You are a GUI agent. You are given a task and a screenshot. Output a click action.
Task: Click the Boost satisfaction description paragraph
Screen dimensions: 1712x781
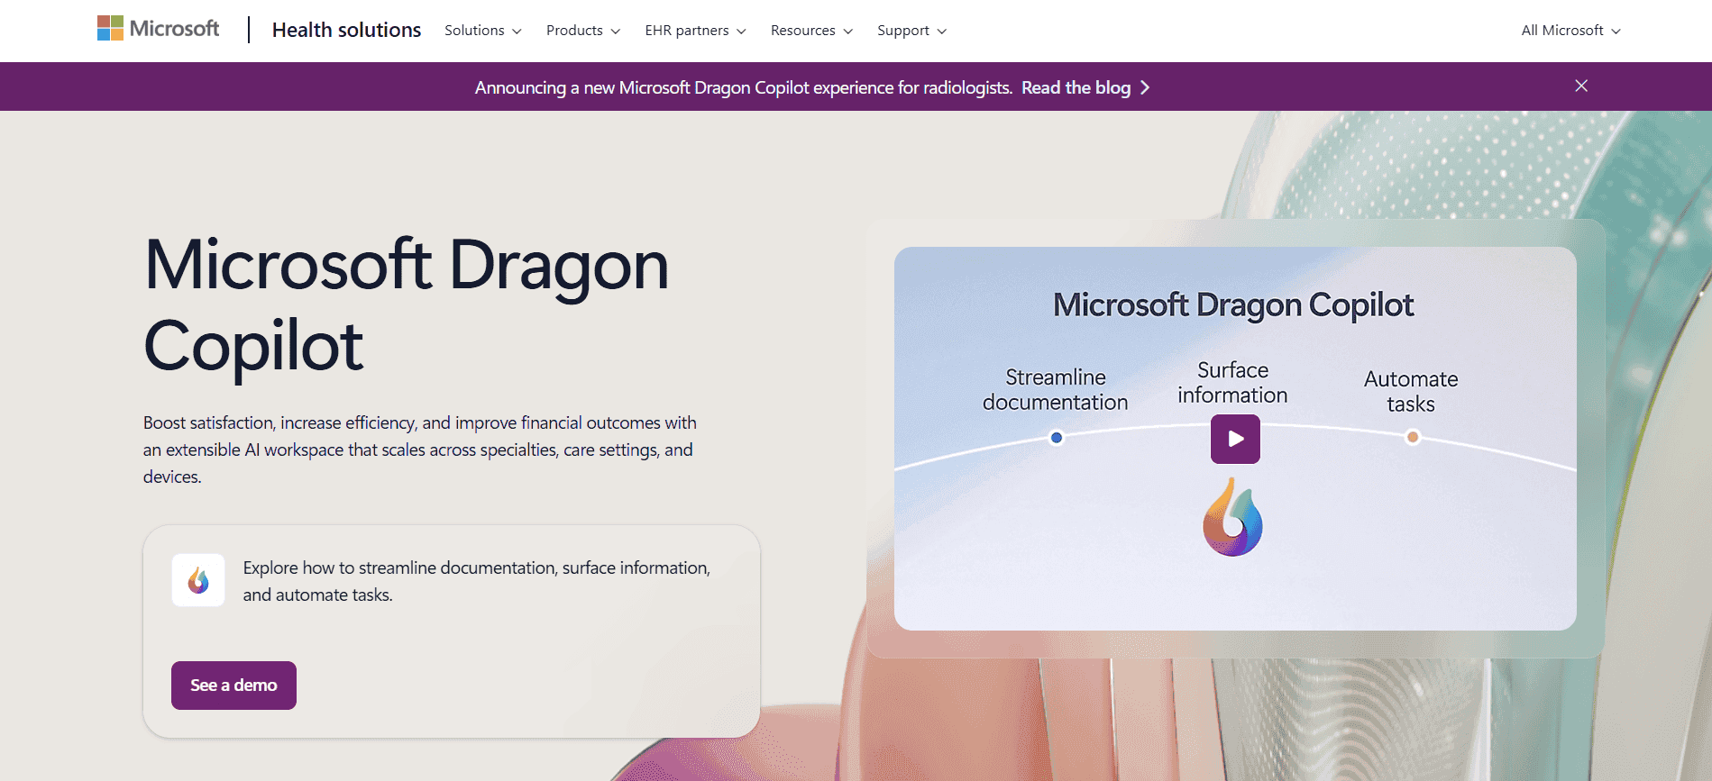(x=420, y=450)
